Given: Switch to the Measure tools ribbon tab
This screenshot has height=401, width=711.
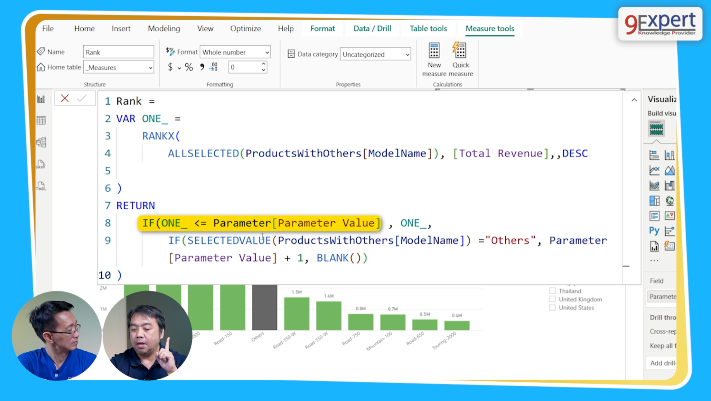Looking at the screenshot, I should 489,28.
